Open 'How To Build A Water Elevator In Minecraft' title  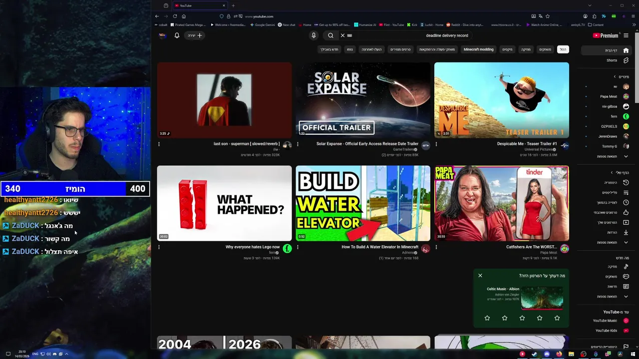point(380,247)
